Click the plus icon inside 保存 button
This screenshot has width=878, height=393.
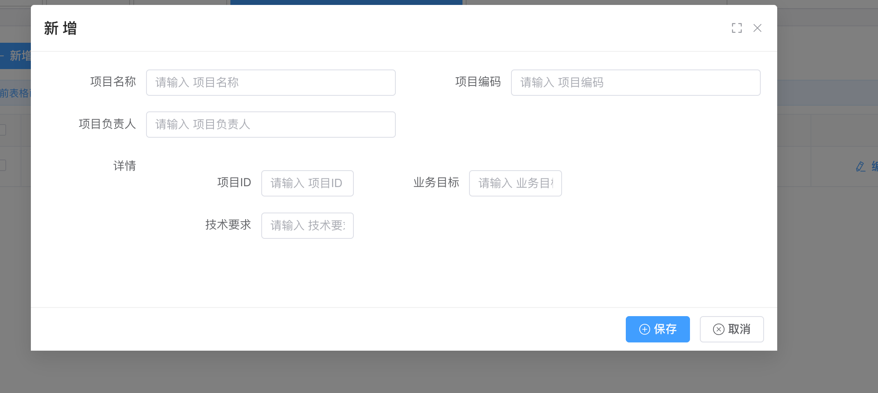click(x=644, y=329)
